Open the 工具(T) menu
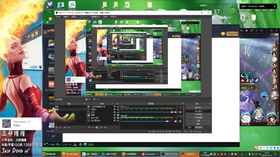Viewport: 280px width, 157px height. coord(105,17)
